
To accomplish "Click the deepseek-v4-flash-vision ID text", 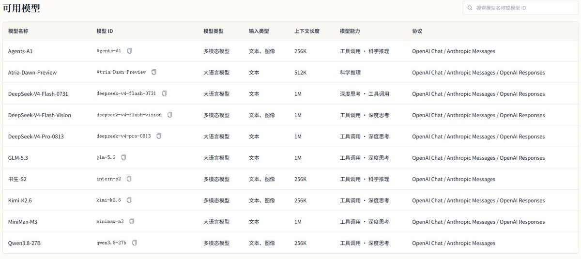I will point(129,115).
